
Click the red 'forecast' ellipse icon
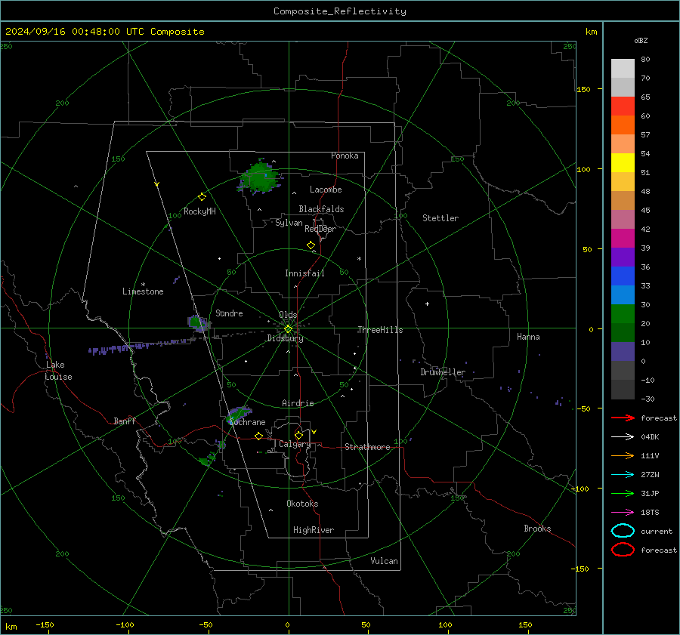[623, 550]
